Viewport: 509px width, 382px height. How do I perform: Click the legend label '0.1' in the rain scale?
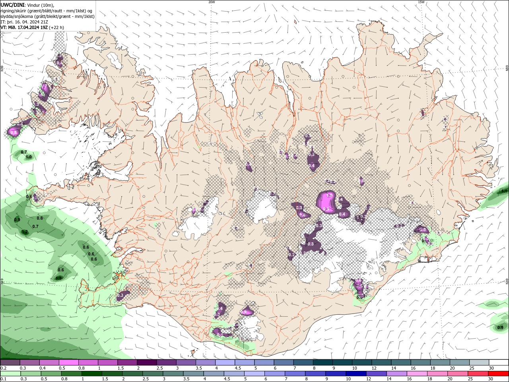[3, 379]
